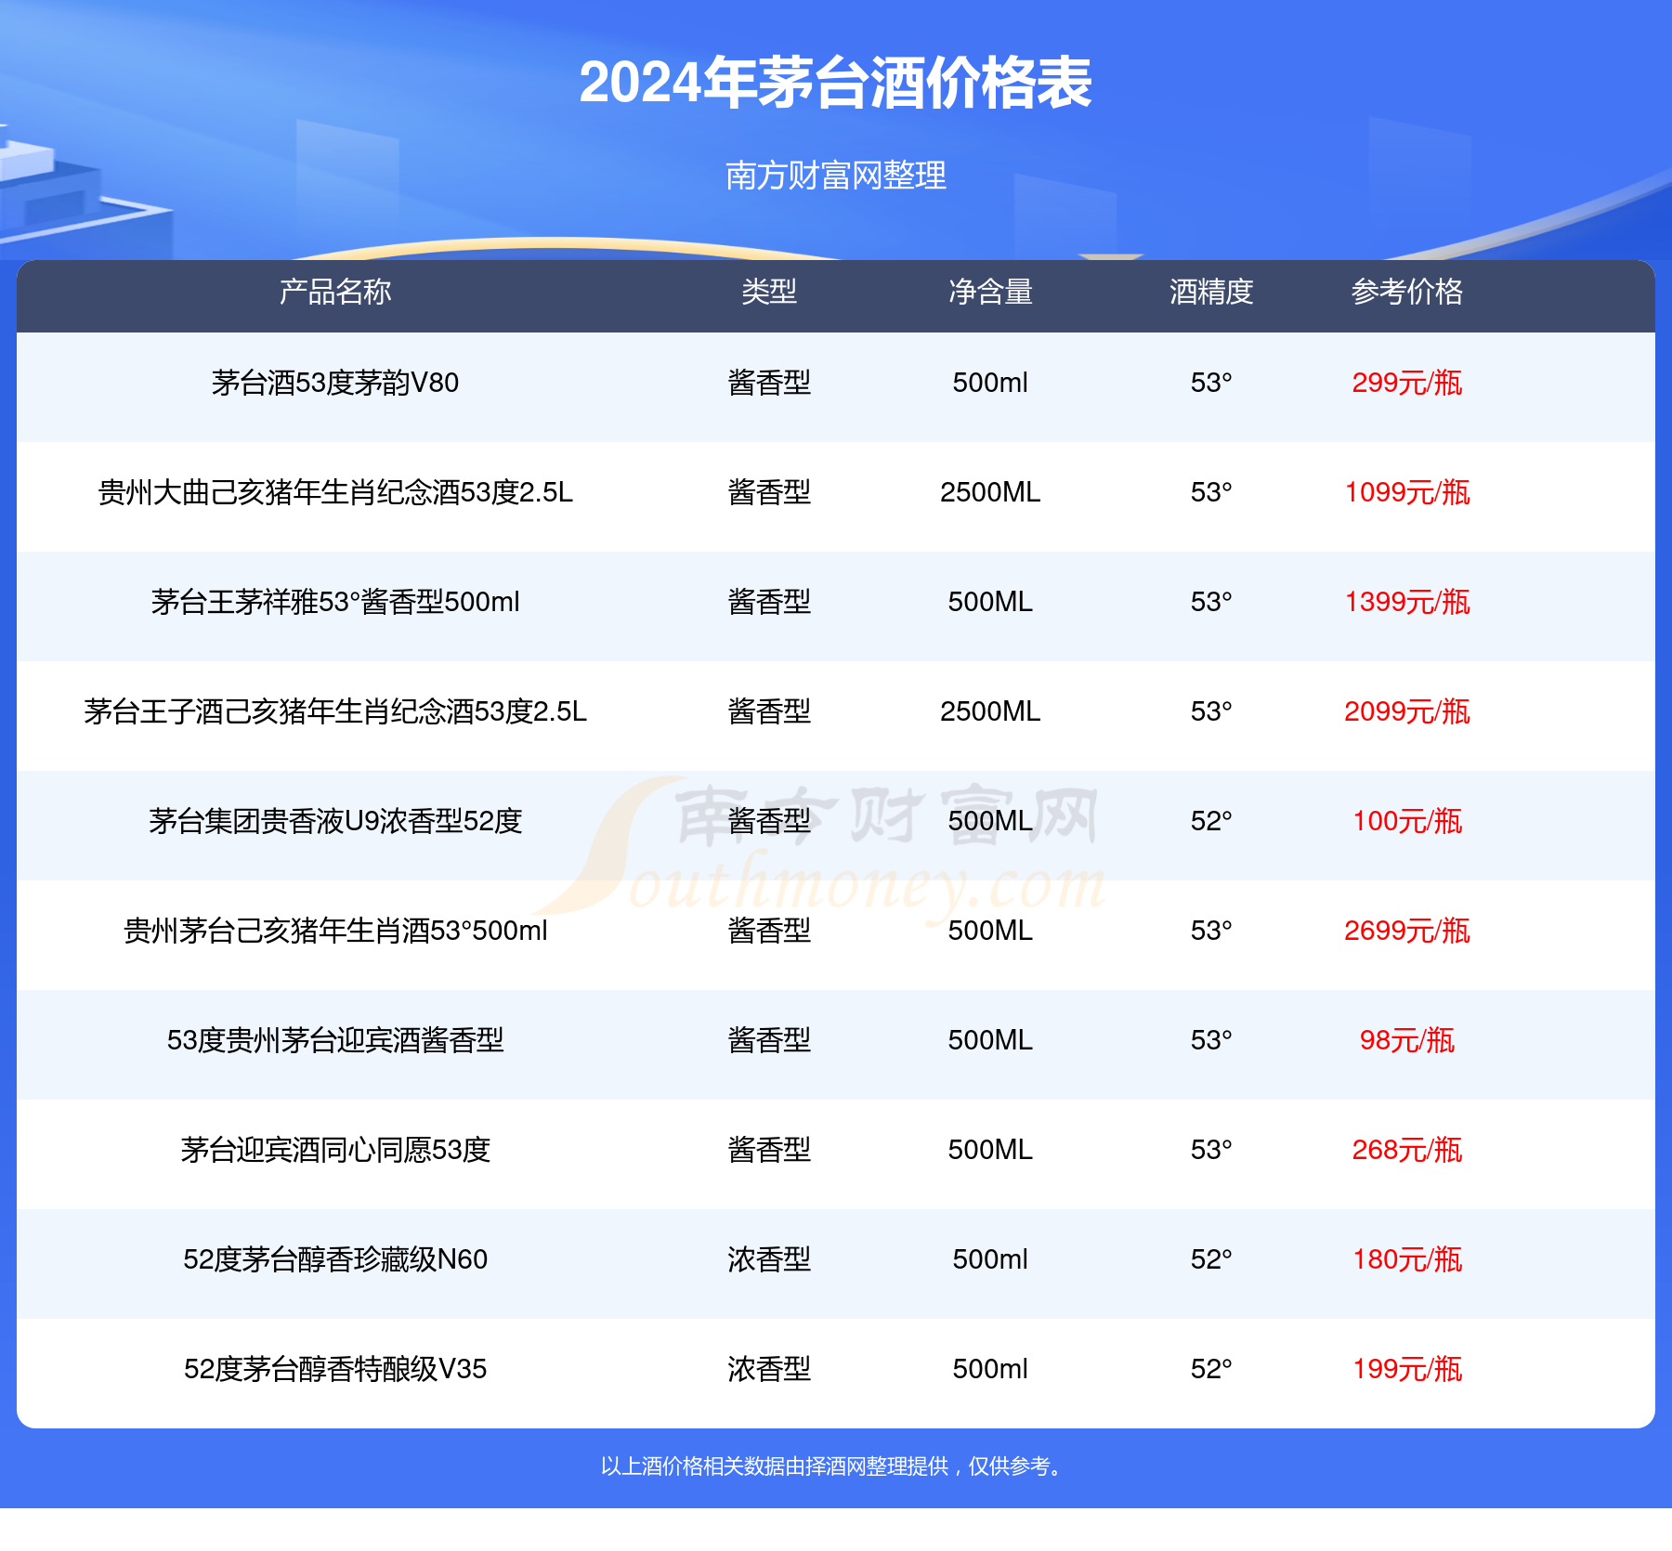The image size is (1672, 1551).
Task: Select 52度茅台醇香特酿级V35 product name
Action: pyautogui.click(x=335, y=1369)
